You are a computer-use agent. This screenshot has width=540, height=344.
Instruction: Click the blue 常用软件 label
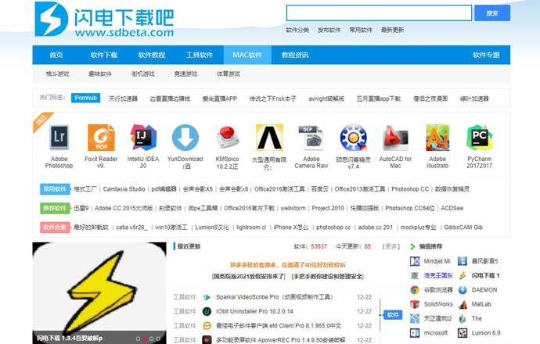(x=55, y=189)
